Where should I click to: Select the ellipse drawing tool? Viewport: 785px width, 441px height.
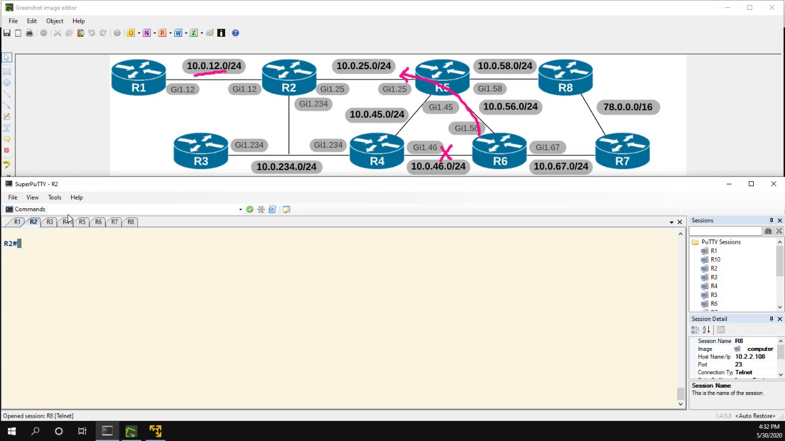pos(7,83)
